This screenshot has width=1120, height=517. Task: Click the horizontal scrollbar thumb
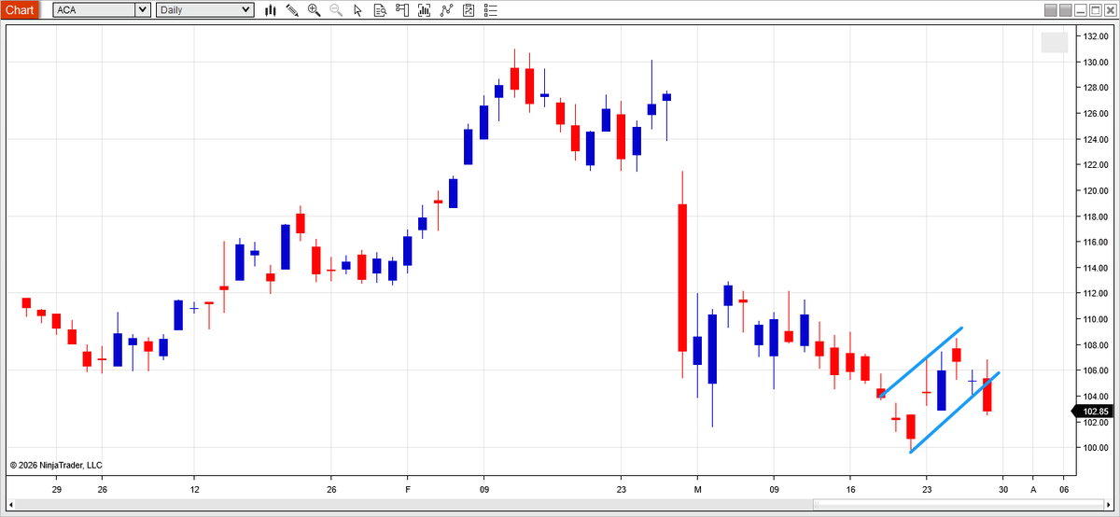click(957, 505)
